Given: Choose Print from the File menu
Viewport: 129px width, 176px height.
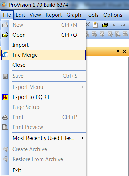Looking at the screenshot, I should [43, 117].
